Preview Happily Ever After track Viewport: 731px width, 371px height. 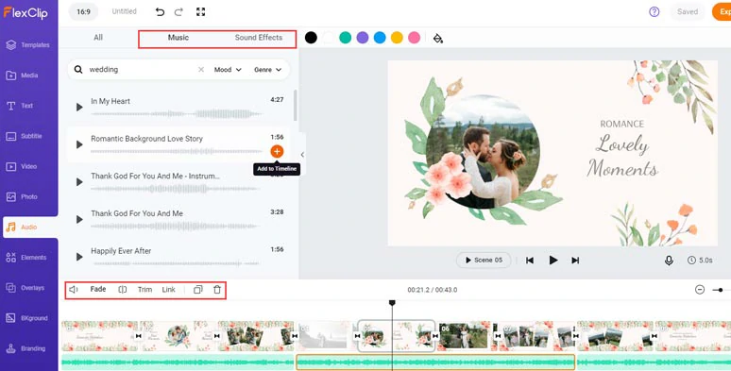pyautogui.click(x=79, y=257)
